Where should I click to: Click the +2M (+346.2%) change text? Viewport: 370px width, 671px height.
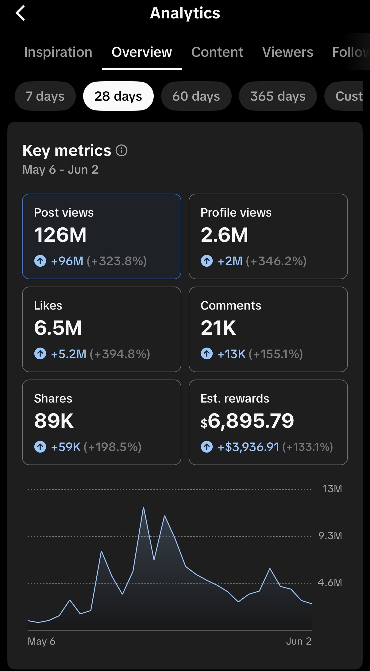tap(262, 261)
